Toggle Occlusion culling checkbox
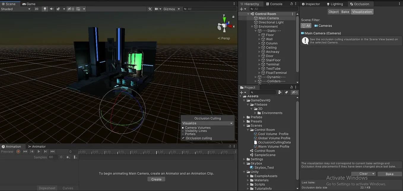Screen dimensions: 403x191 (183, 138)
